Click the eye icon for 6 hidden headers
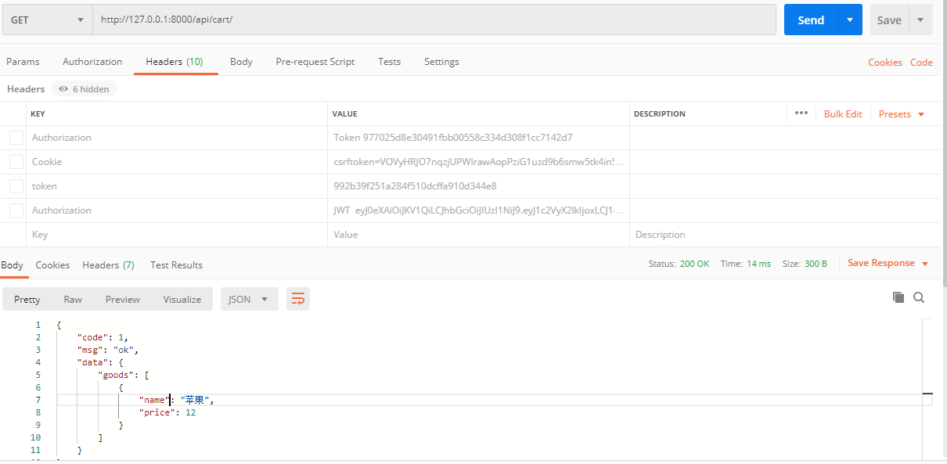Image resolution: width=947 pixels, height=464 pixels. coord(63,89)
